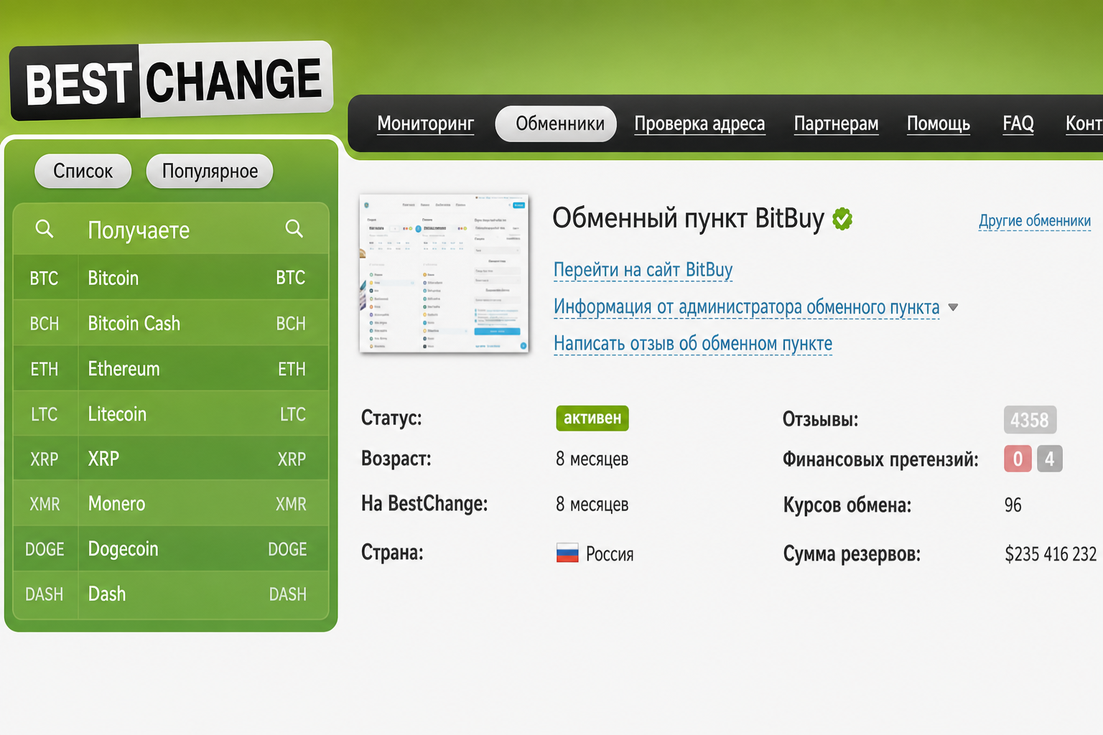Screen dimensions: 1103x735
Task: Click the left LTC ticker cell
Action: tap(45, 414)
